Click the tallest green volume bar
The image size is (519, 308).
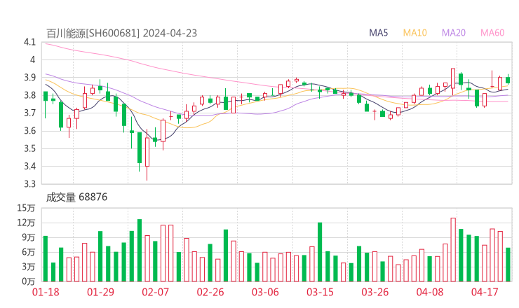coord(140,250)
